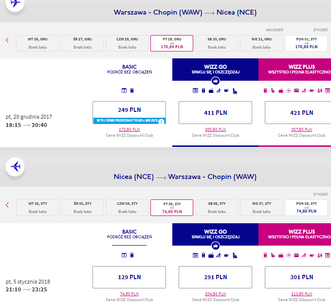This screenshot has height=303, width=331.
Task: Open the 74,60 PLN Discount Club price link under the 129 PLN fare
Action: pyautogui.click(x=129, y=294)
